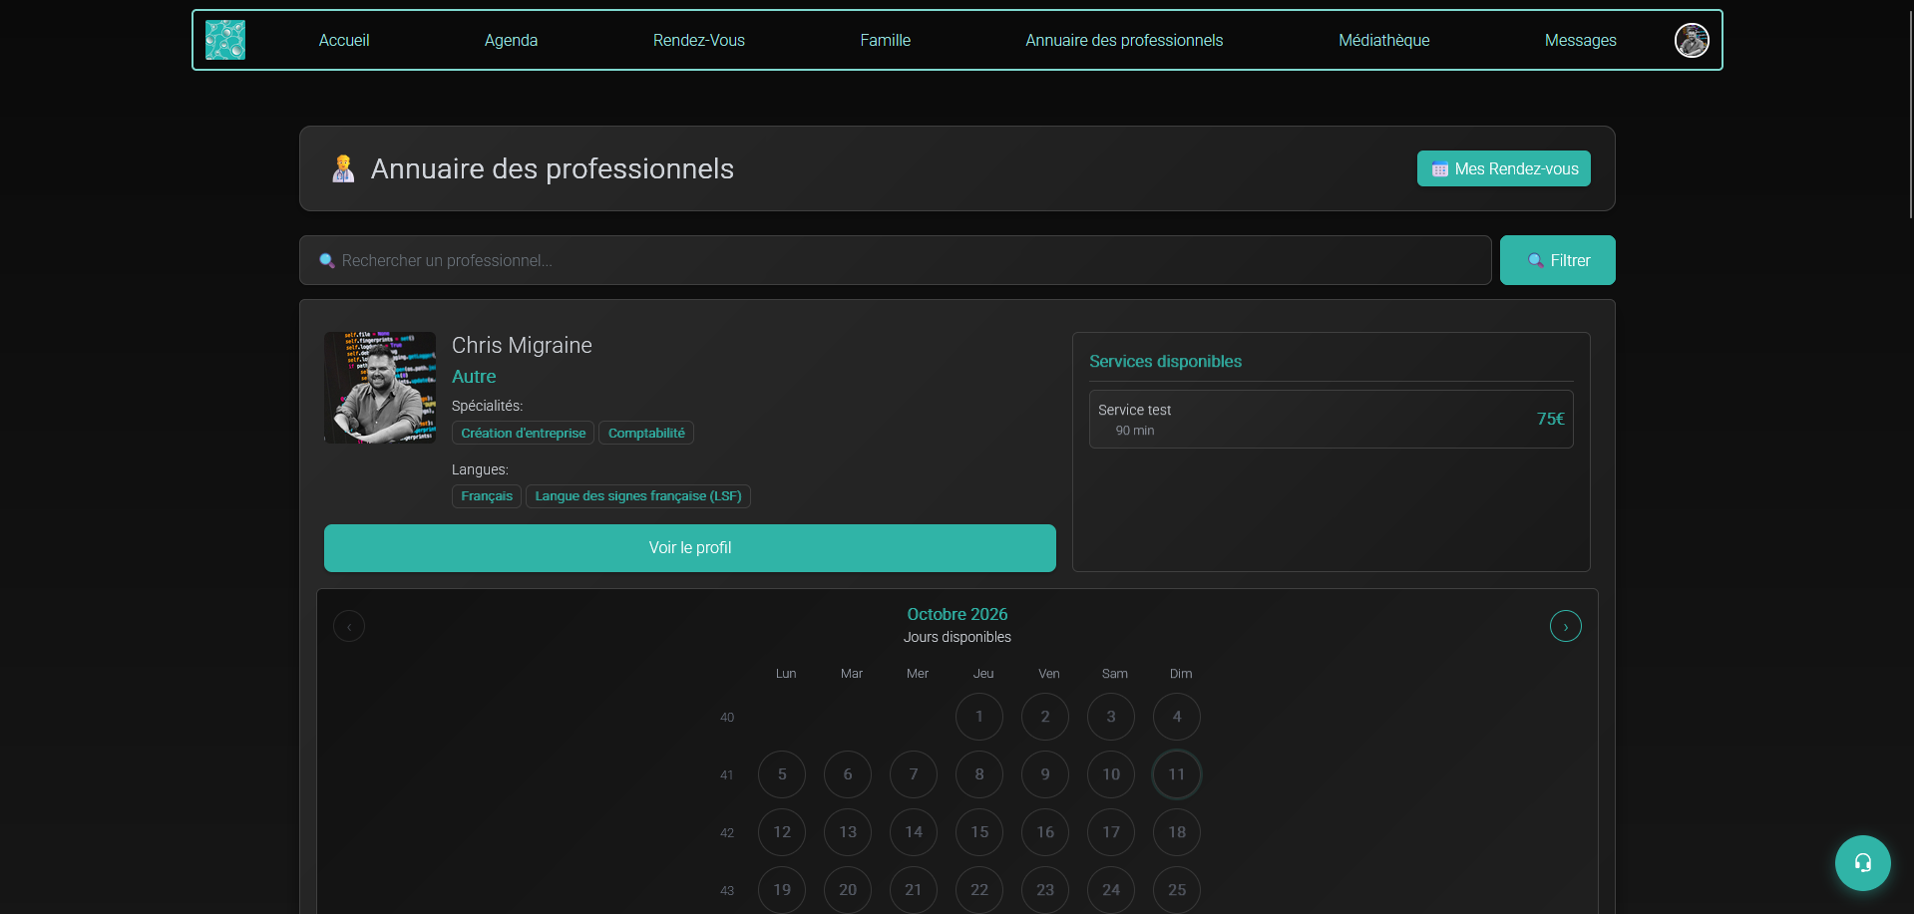Select October 11 in the calendar

[x=1177, y=774]
